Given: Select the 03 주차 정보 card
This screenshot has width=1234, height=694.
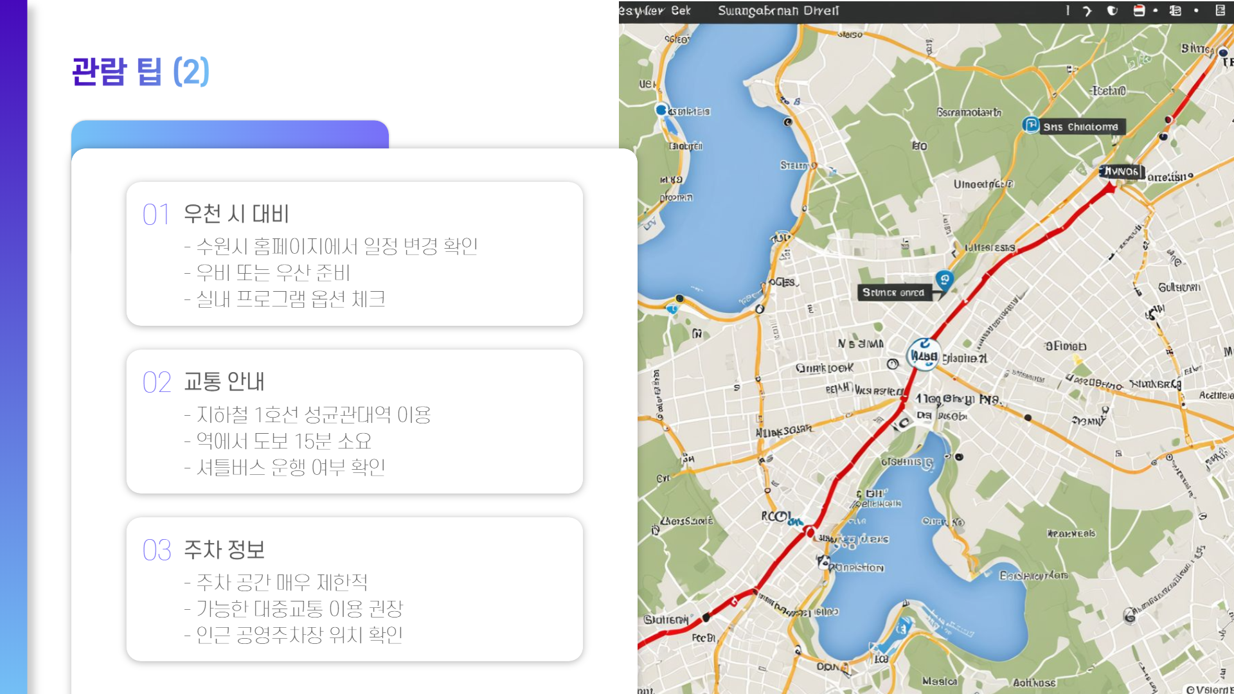Looking at the screenshot, I should [x=354, y=589].
